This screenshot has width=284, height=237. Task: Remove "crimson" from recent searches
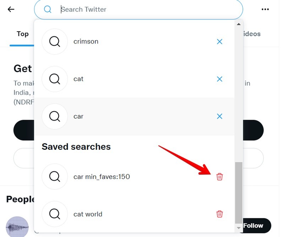pos(219,41)
